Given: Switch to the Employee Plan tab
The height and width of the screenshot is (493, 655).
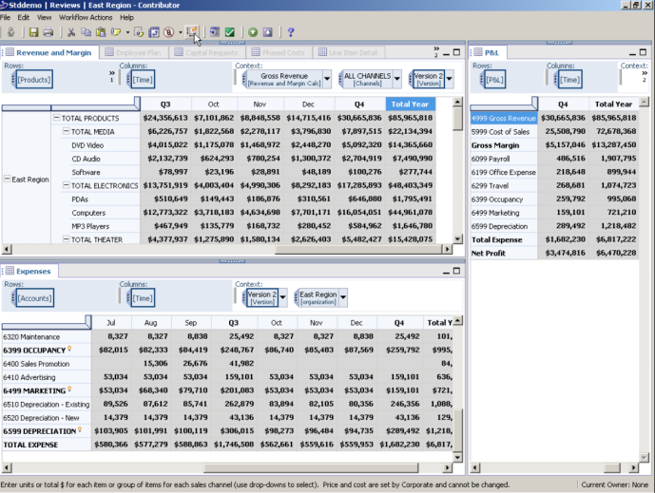Looking at the screenshot, I should [133, 52].
